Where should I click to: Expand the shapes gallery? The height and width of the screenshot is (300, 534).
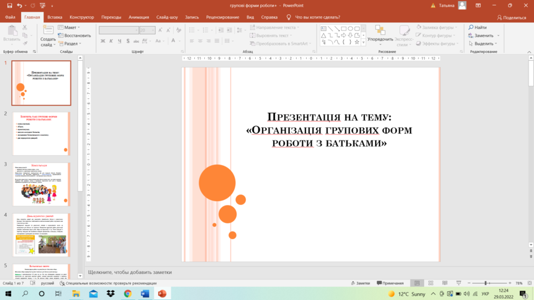[363, 43]
